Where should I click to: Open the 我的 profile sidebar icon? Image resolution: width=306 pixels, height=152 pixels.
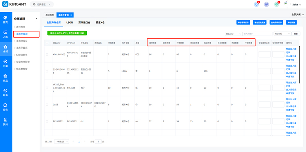point(5,121)
